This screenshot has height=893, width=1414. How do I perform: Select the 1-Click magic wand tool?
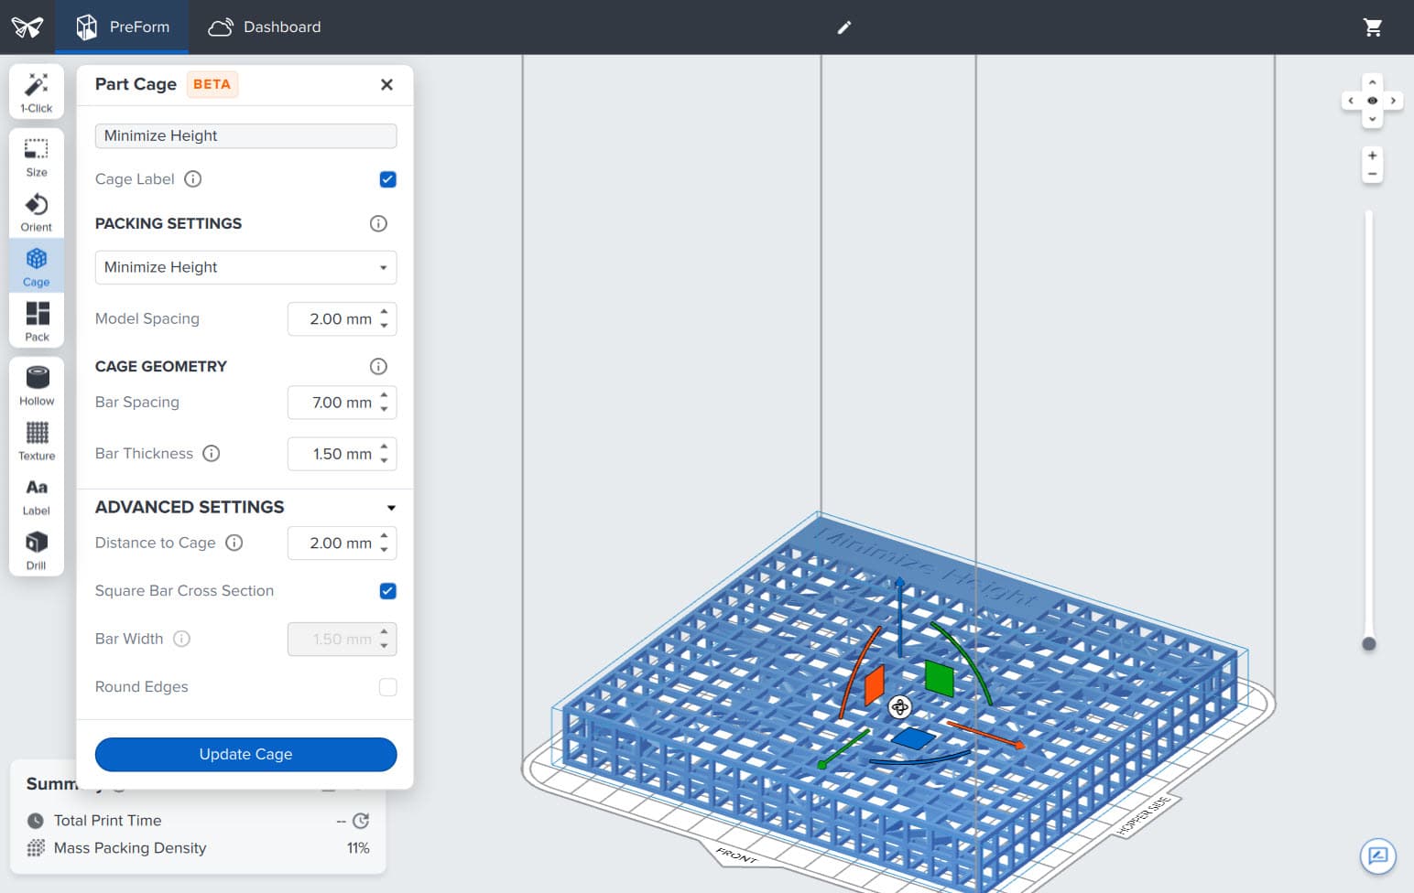pos(37,91)
